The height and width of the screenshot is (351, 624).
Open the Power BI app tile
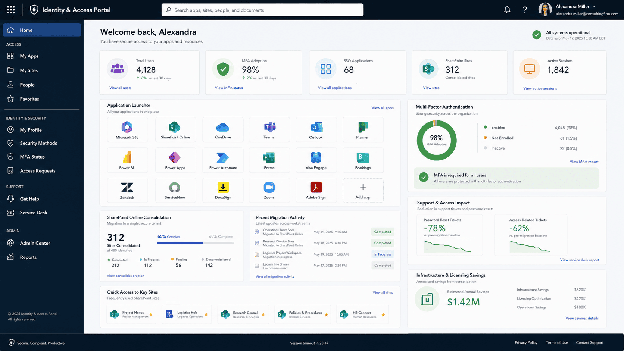(x=127, y=160)
